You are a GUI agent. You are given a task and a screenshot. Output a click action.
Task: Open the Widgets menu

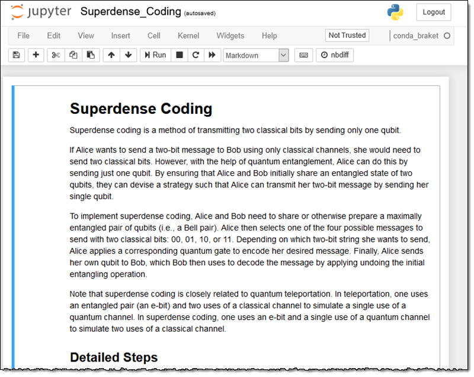pyautogui.click(x=230, y=36)
